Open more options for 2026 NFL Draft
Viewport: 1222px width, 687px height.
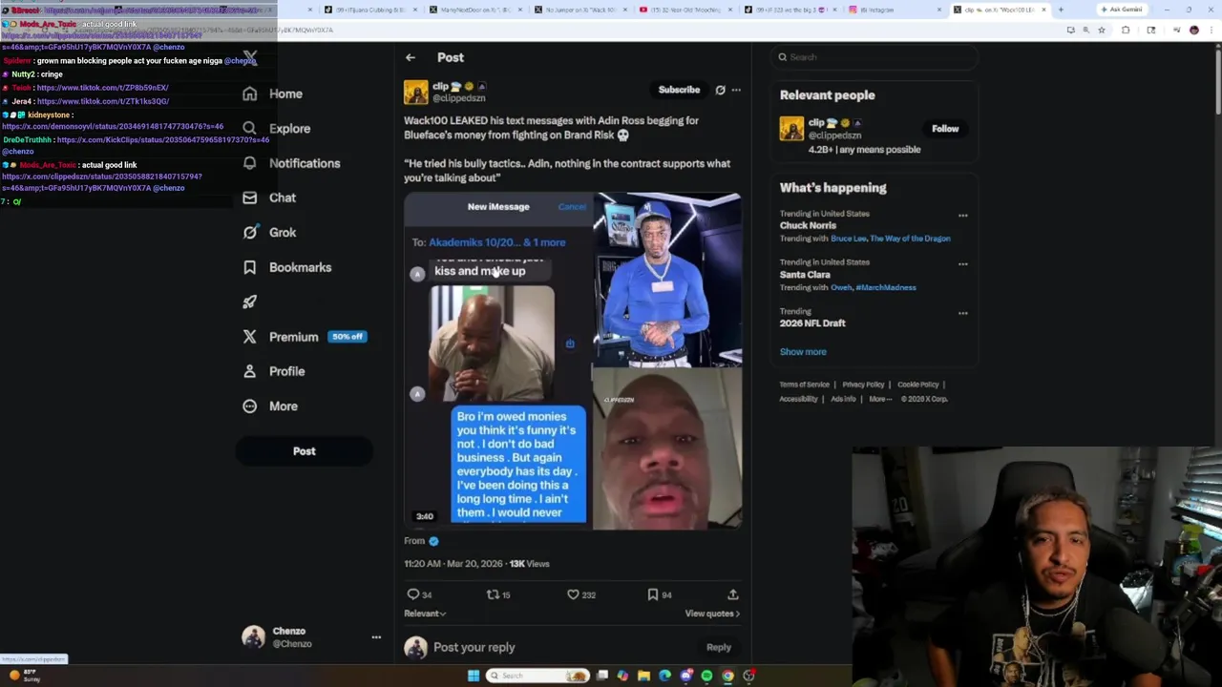tap(962, 313)
